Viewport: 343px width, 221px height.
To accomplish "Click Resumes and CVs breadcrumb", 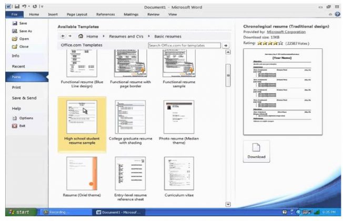I will pyautogui.click(x=126, y=36).
